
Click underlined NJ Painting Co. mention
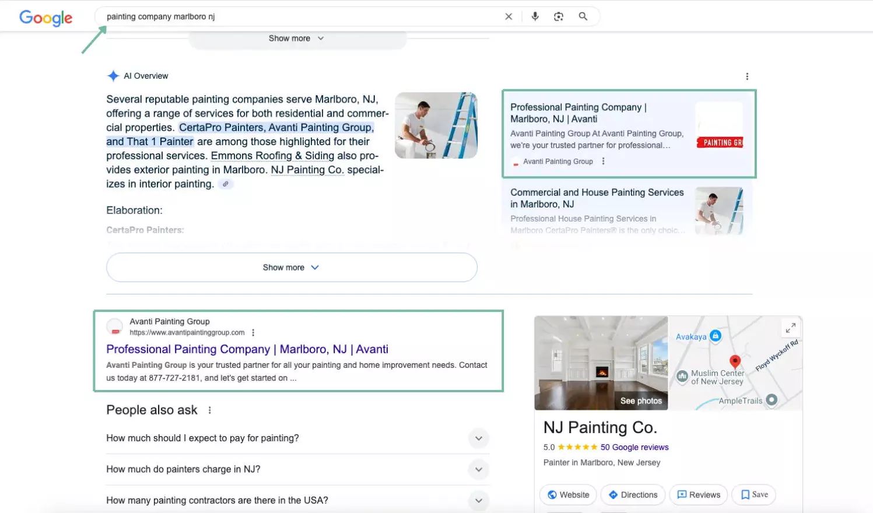click(307, 170)
